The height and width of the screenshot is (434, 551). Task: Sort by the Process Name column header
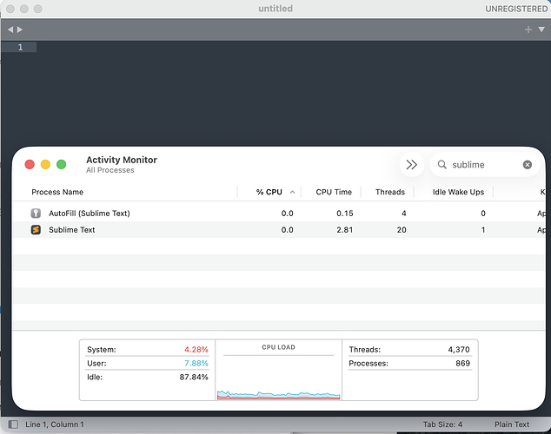(57, 192)
